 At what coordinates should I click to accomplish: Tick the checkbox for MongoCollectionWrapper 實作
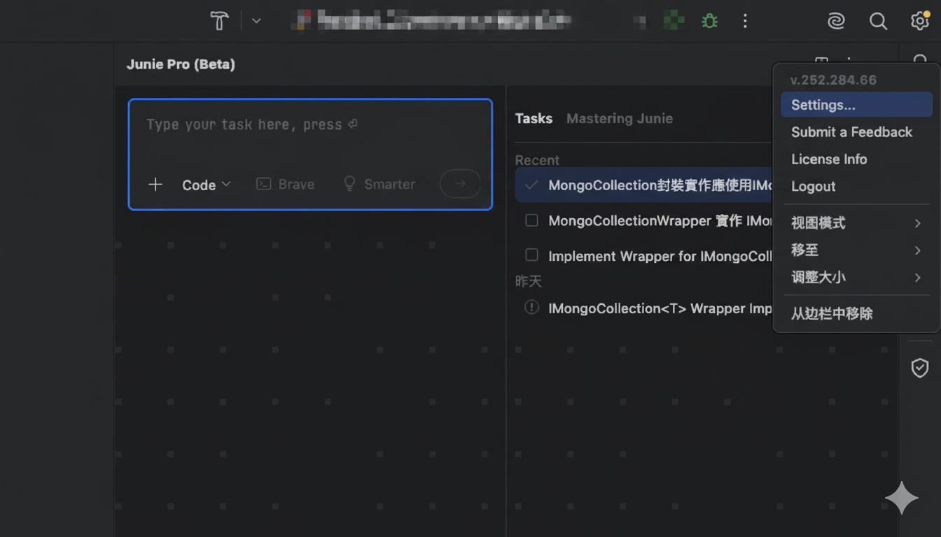532,220
